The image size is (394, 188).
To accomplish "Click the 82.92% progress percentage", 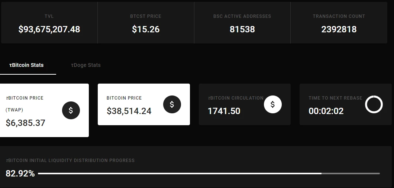I will 20,174.
